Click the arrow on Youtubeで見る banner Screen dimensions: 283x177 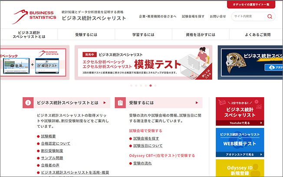(261, 123)
